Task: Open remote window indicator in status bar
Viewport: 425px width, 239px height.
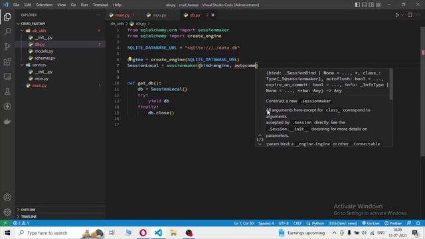Action: (5, 223)
